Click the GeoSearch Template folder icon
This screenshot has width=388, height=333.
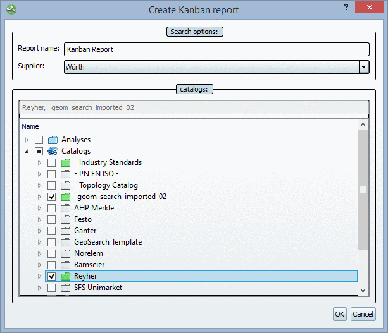click(x=66, y=242)
